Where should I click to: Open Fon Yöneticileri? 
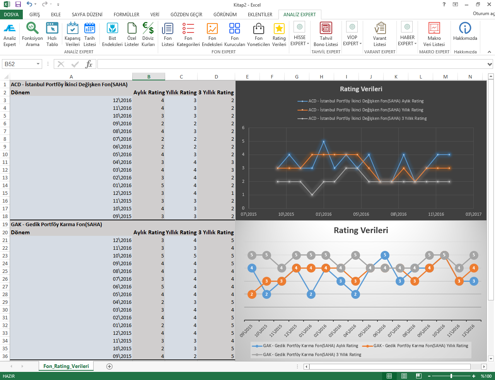click(x=259, y=34)
